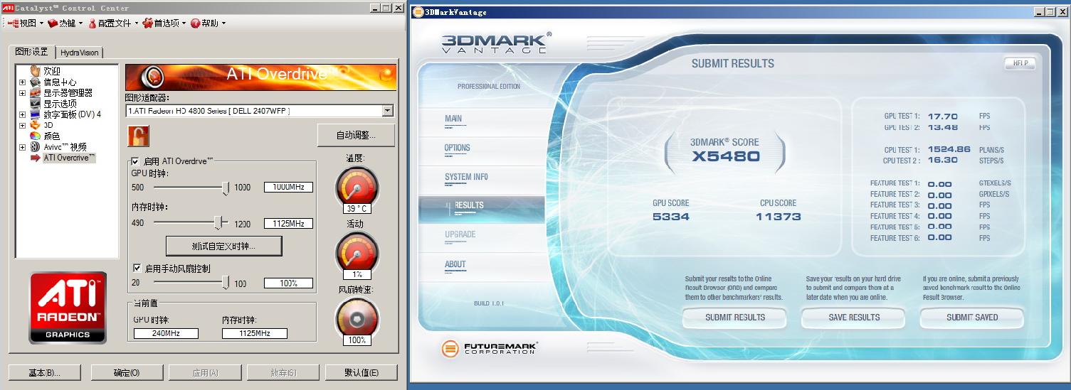This screenshot has height=390, width=1071.
Task: Click the 基本(B)... button
Action: [44, 373]
